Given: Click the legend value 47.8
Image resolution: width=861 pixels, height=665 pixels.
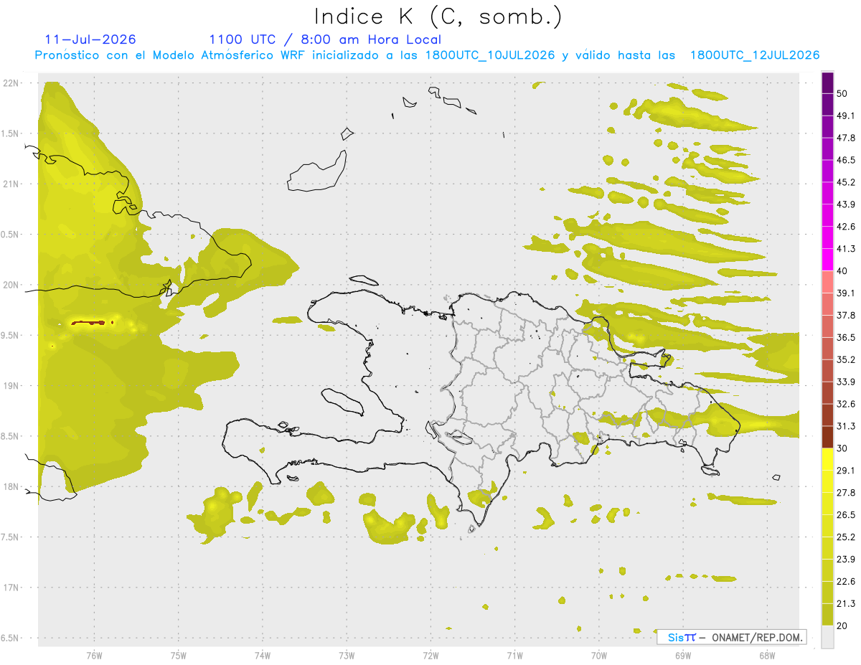Looking at the screenshot, I should point(846,138).
